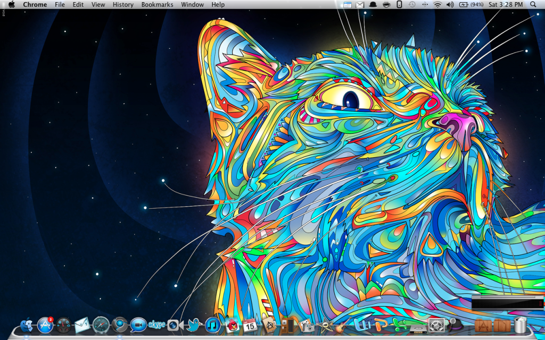
Task: Open the anarchy symbol app in dock
Action: click(269, 325)
